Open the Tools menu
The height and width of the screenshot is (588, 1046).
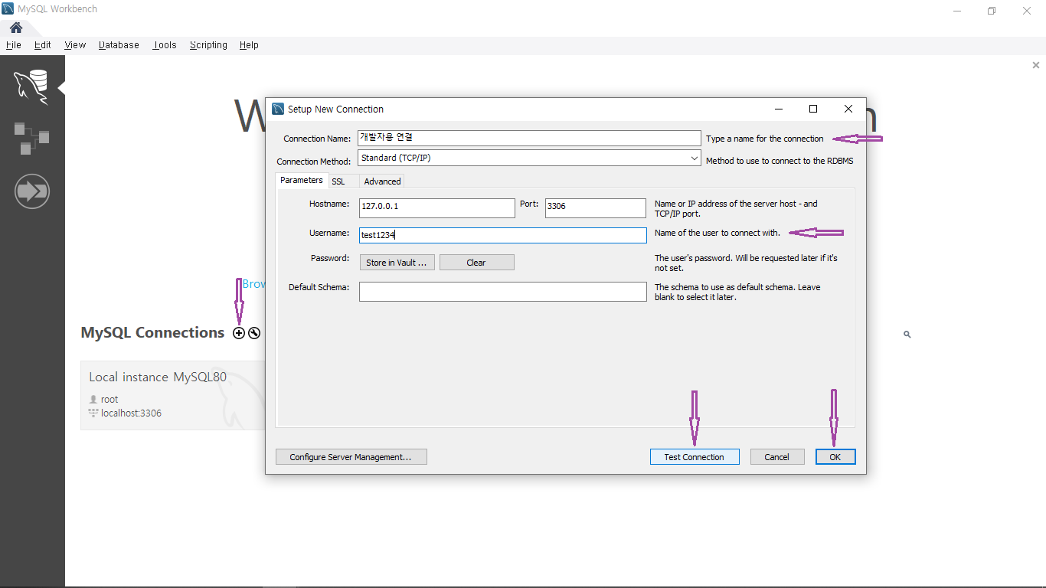(165, 45)
